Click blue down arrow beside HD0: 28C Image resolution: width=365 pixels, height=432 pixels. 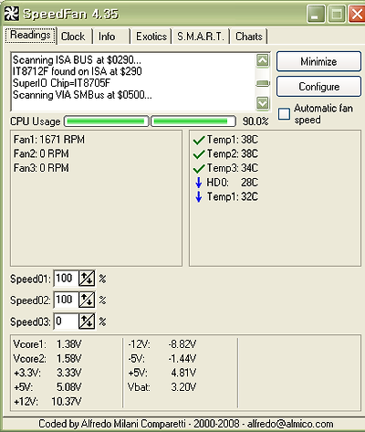point(199,183)
